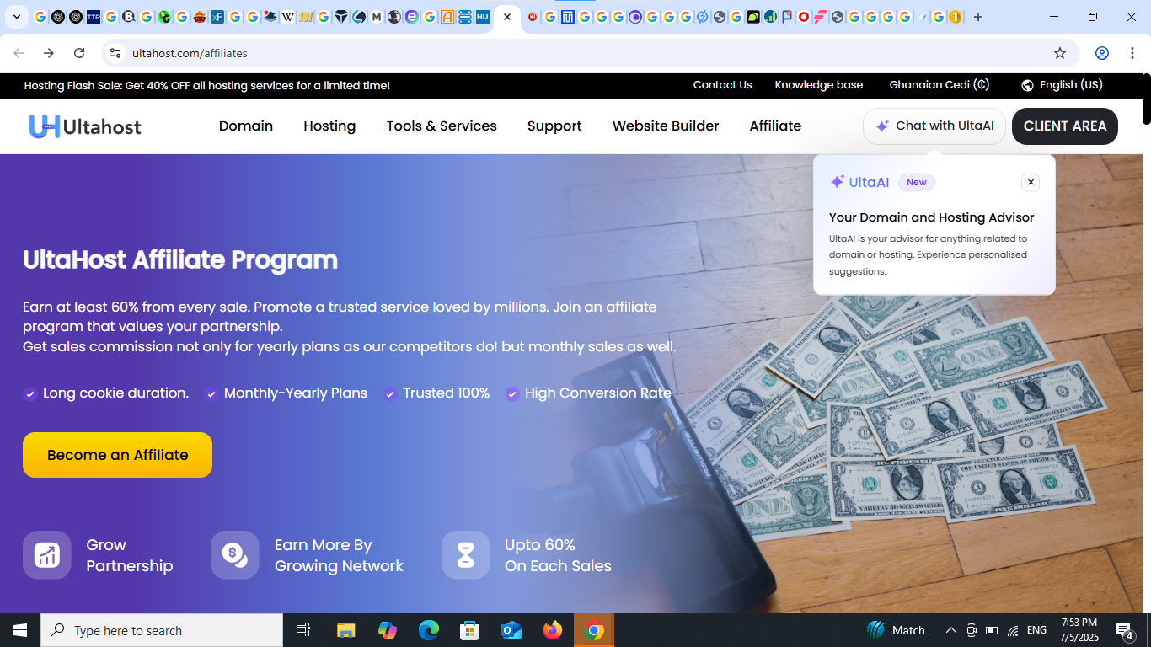Open the Wi-Fi network tray icon
The image size is (1151, 647).
(x=1013, y=630)
